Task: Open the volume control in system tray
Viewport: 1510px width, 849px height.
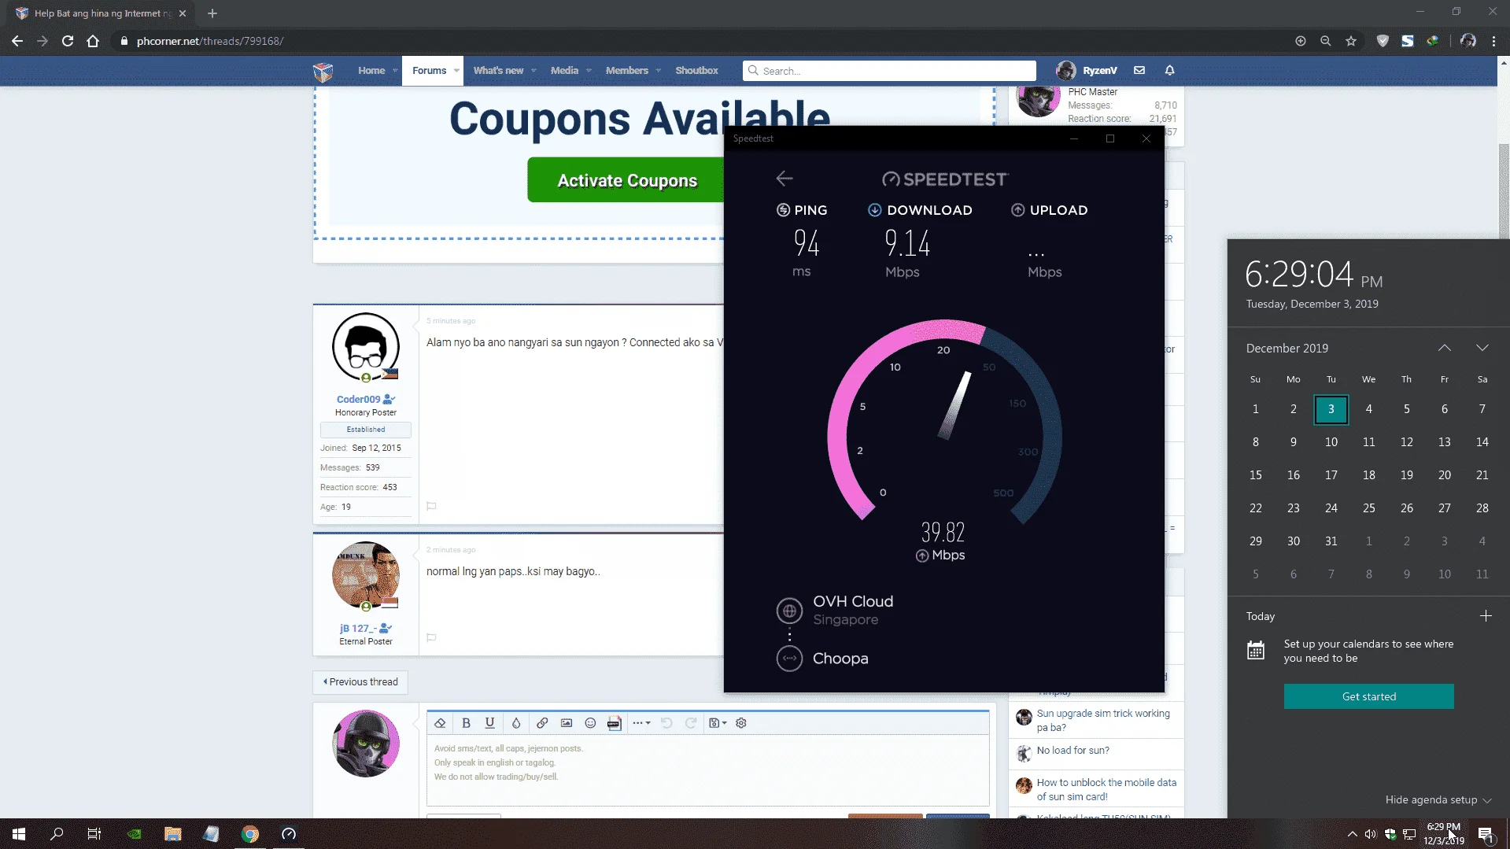Action: pyautogui.click(x=1371, y=834)
